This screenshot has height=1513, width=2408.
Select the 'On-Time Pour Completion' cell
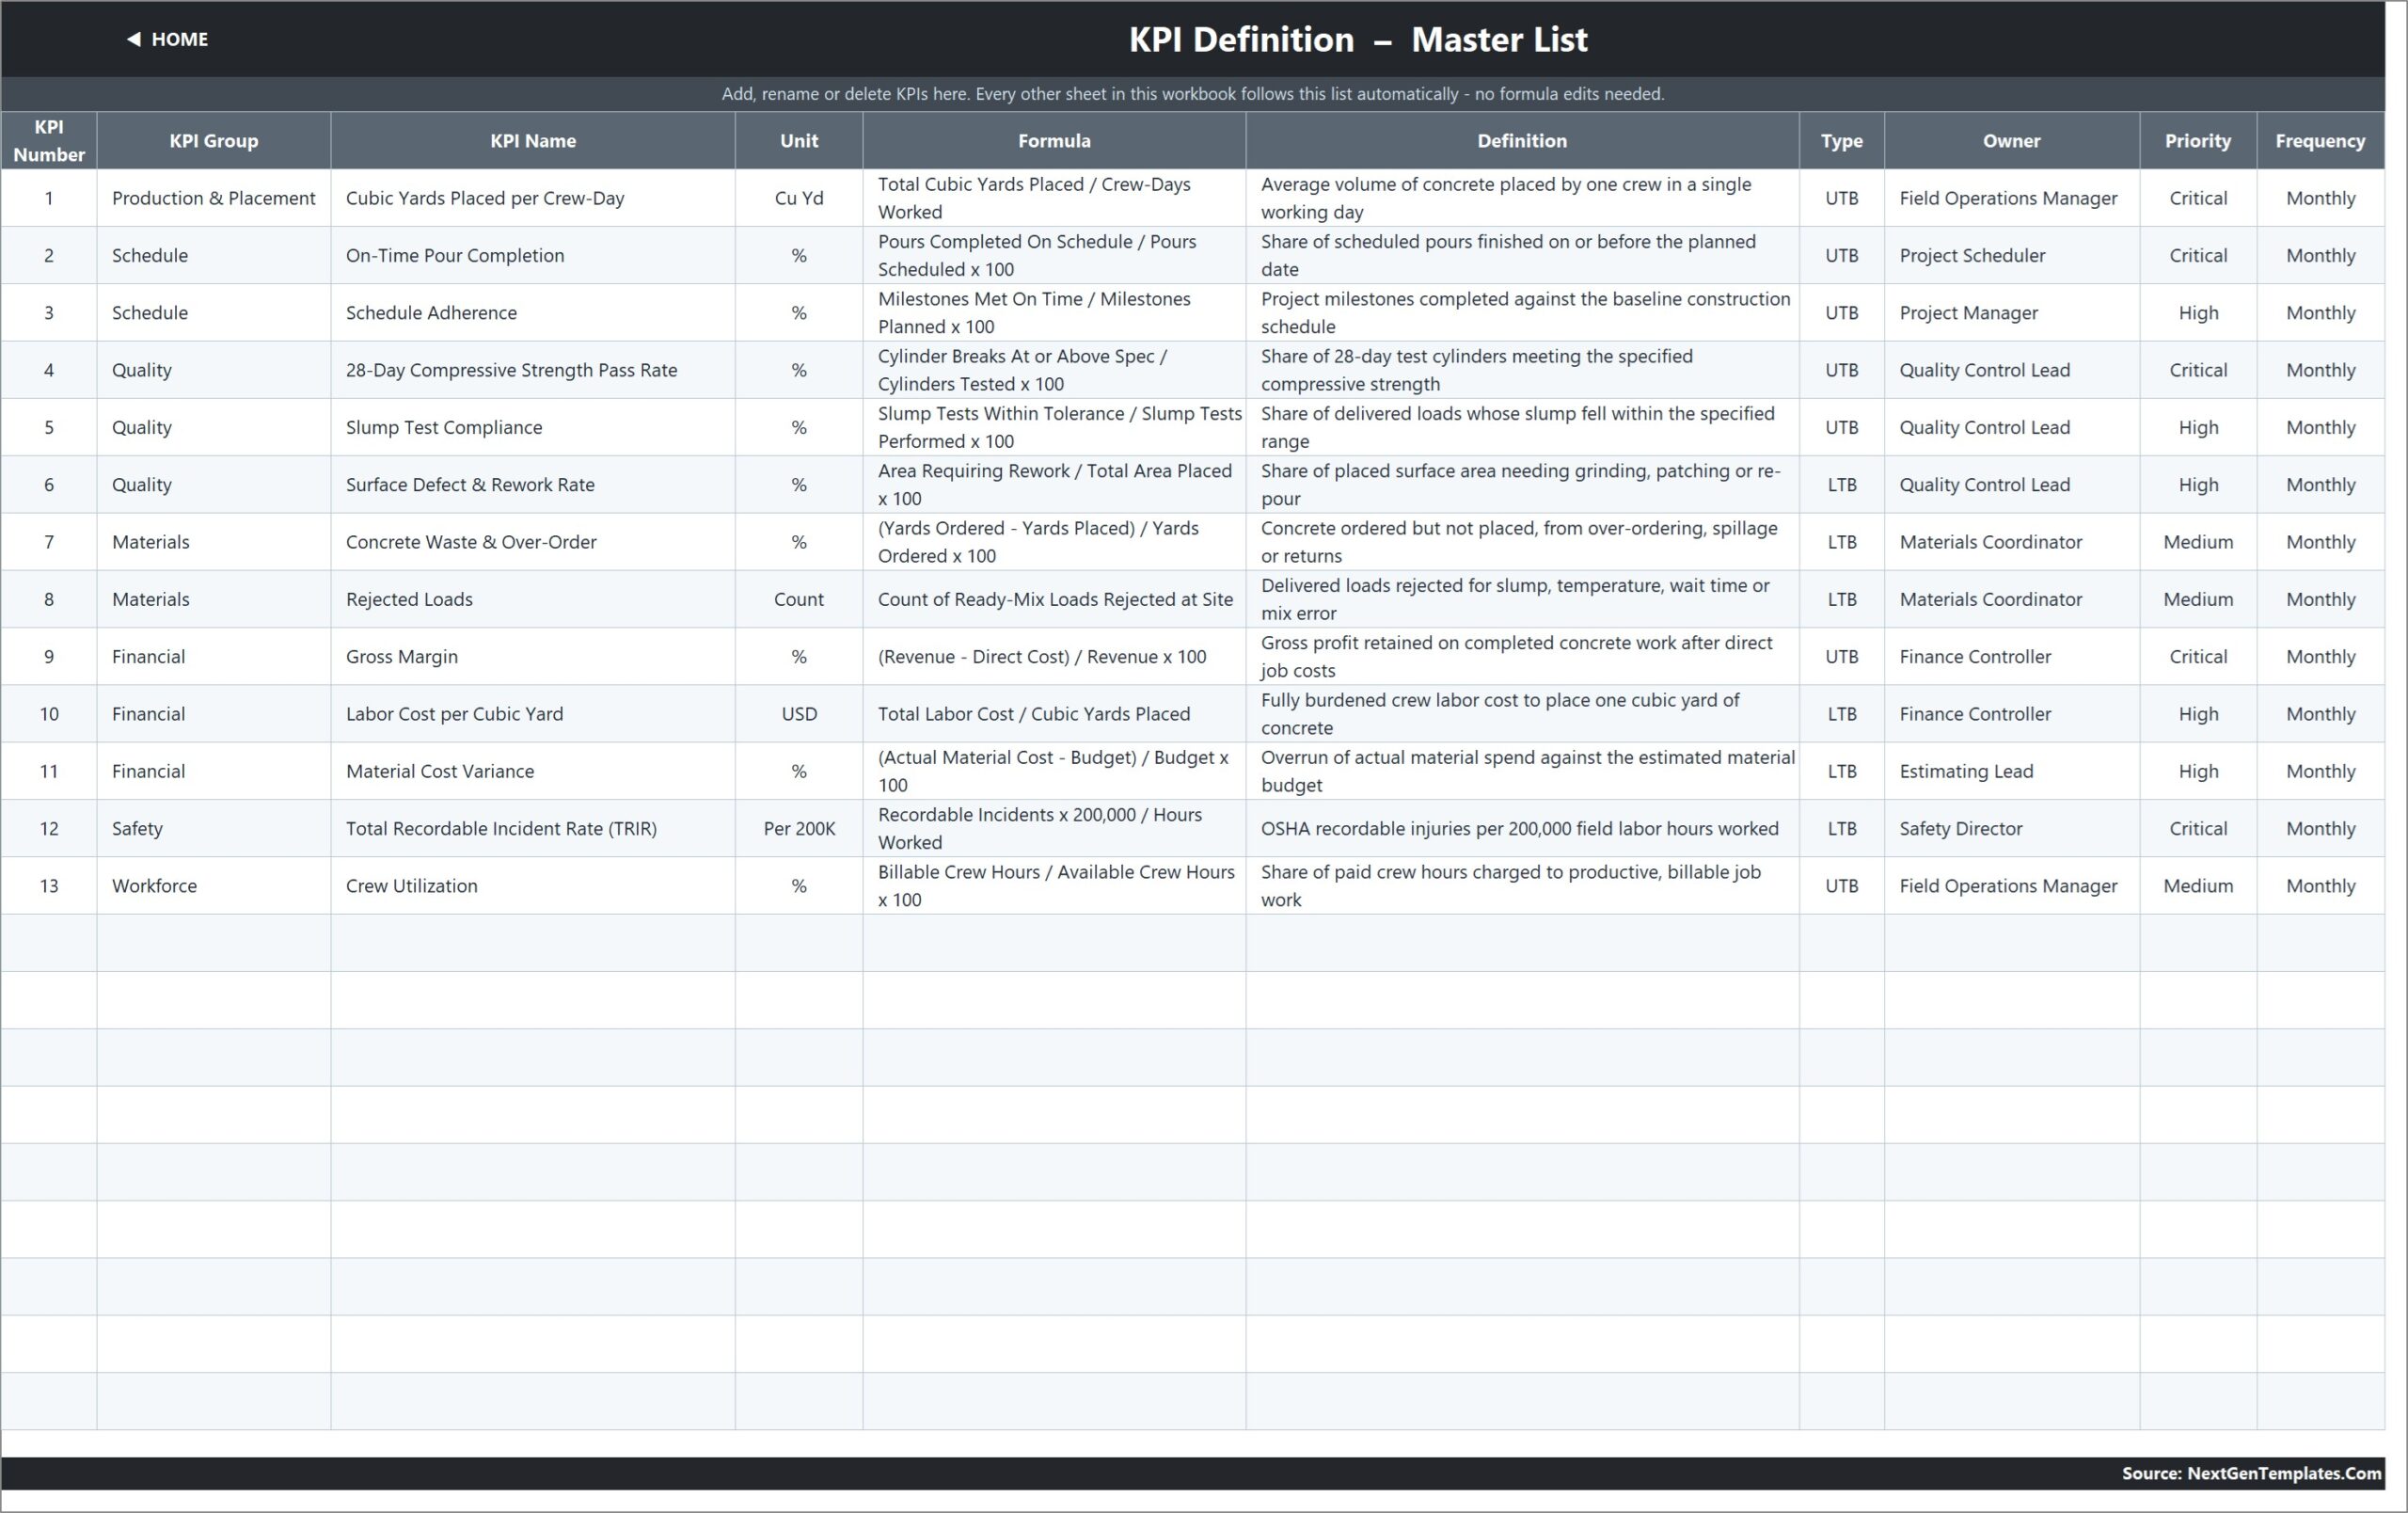click(533, 255)
